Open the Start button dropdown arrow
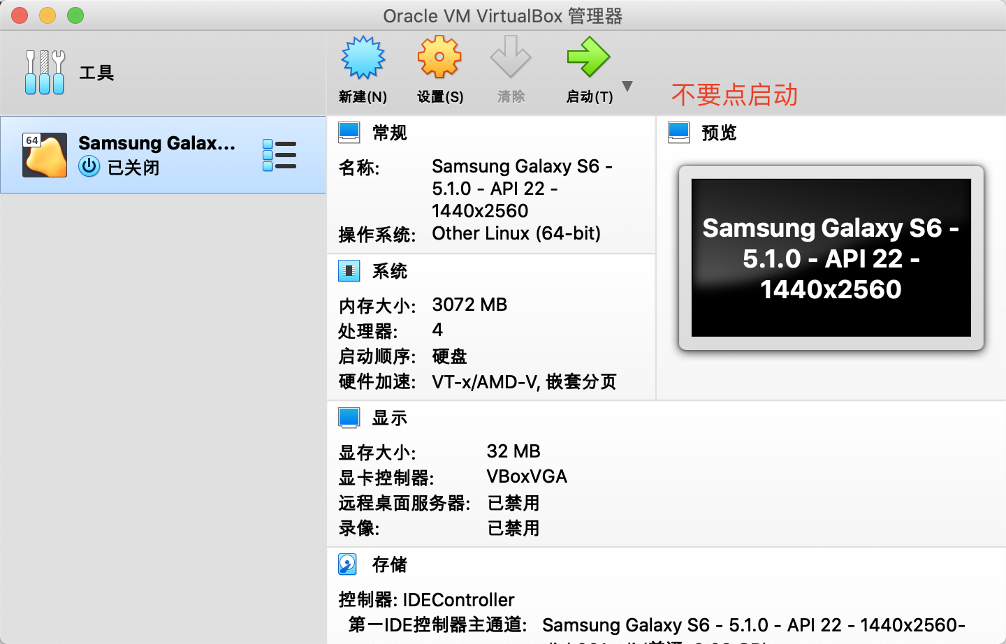1006x644 pixels. click(x=627, y=86)
